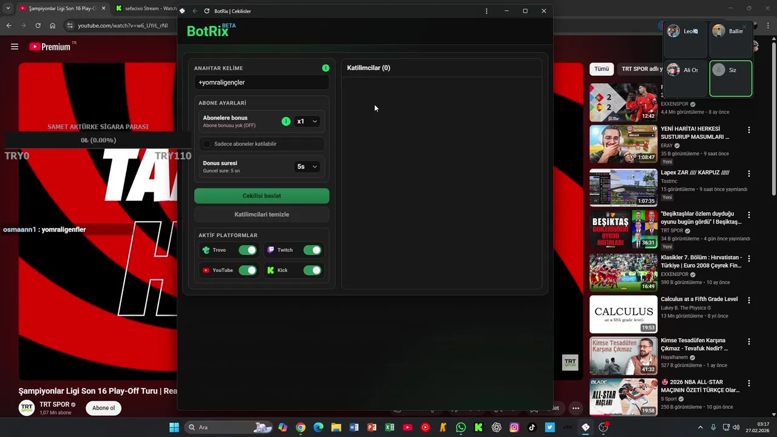The height and width of the screenshot is (437, 777).
Task: Click the Kick icon in Aktif Platformlar
Action: pyautogui.click(x=271, y=270)
